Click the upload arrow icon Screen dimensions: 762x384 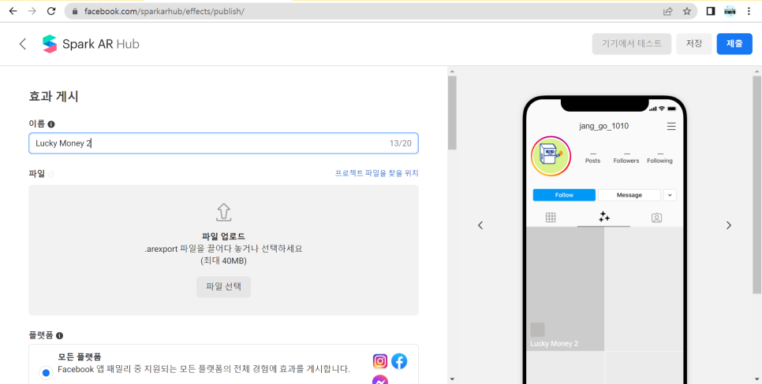pyautogui.click(x=223, y=212)
